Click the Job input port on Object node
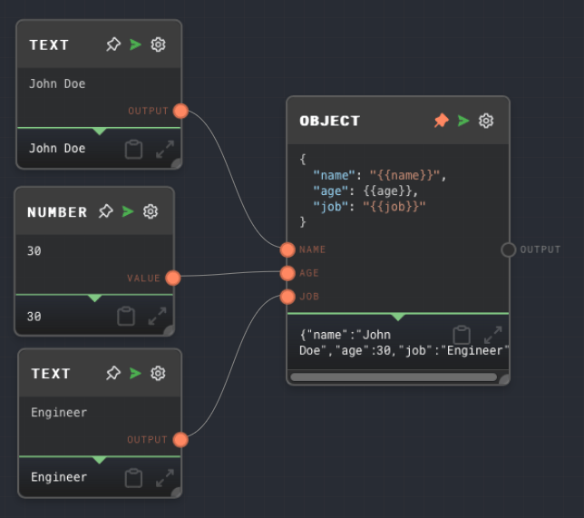This screenshot has width=584, height=518. pyautogui.click(x=287, y=297)
